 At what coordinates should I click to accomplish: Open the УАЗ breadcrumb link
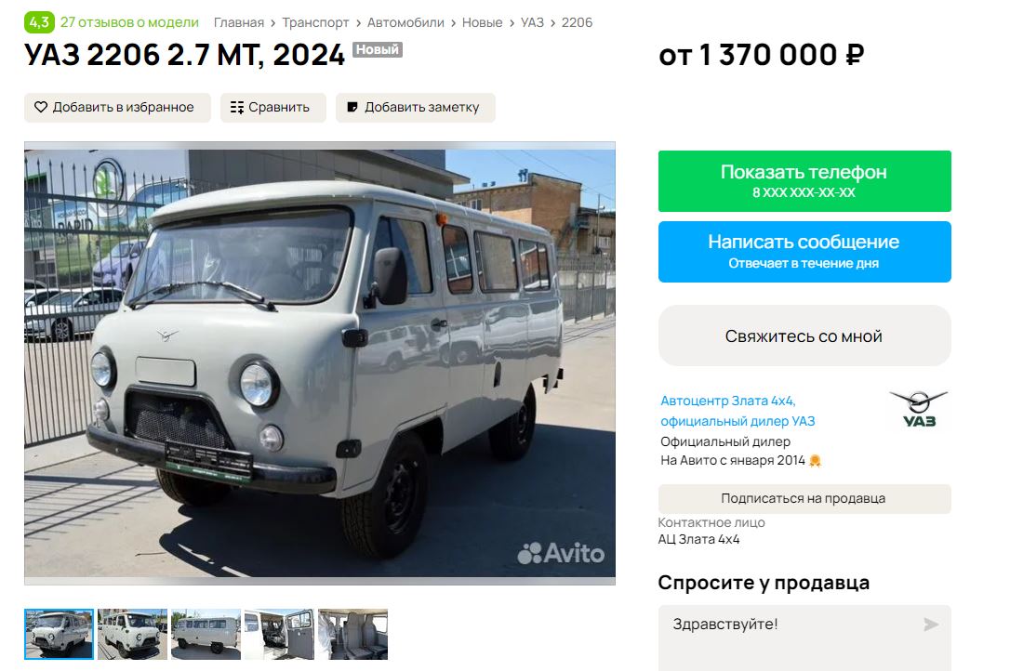tap(532, 22)
